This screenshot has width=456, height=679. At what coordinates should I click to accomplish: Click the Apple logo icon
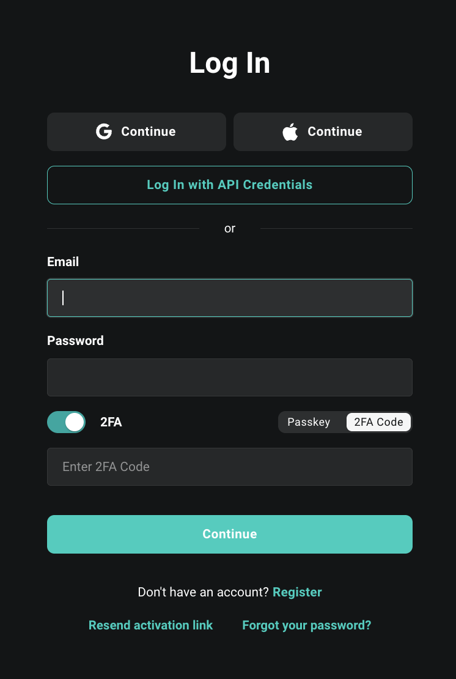[x=290, y=132]
